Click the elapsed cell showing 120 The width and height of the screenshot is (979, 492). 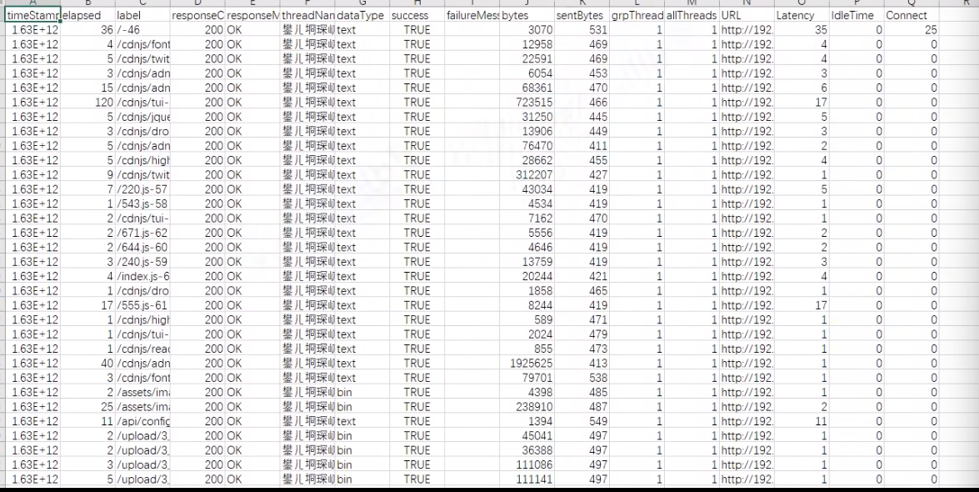[88, 103]
